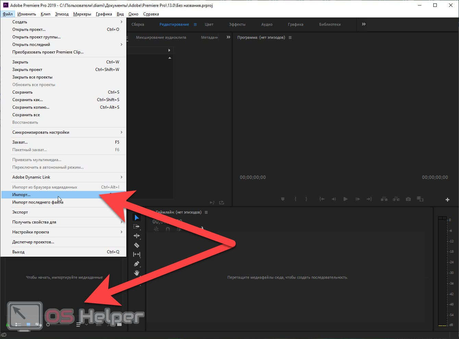Select the Track Select Forward tool
This screenshot has height=339, width=459.
click(137, 227)
